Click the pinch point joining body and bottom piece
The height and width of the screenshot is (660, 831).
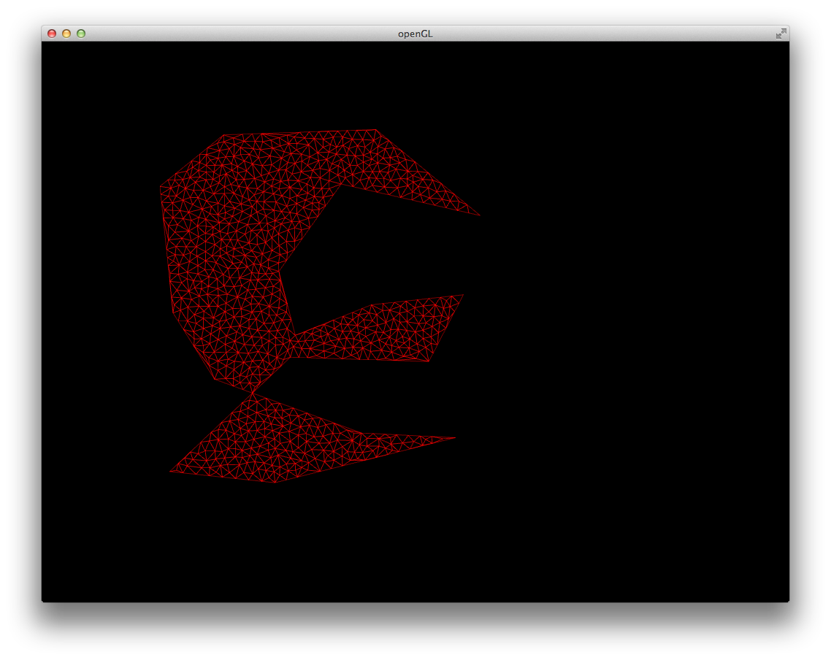[x=253, y=394]
